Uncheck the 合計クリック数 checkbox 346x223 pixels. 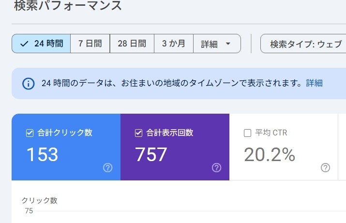(30, 133)
